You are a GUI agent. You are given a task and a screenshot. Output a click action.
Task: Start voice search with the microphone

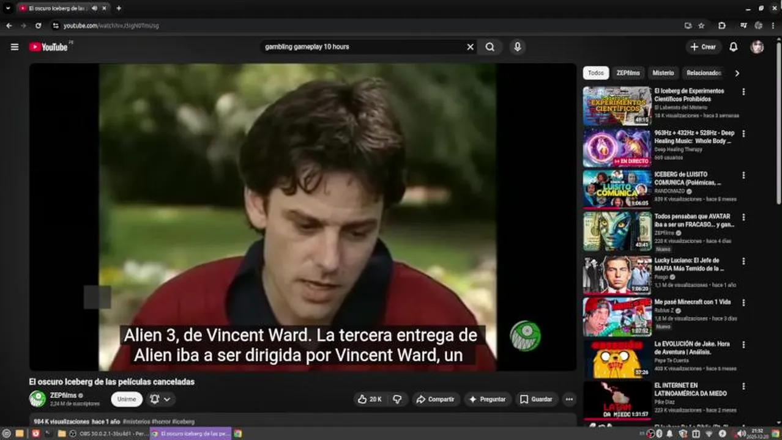click(x=518, y=47)
